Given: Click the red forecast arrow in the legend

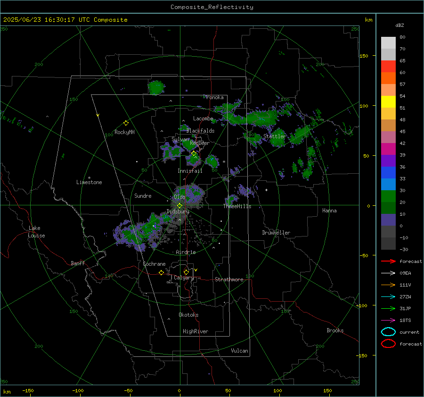Looking at the screenshot, I should [388, 261].
